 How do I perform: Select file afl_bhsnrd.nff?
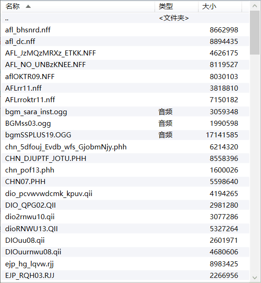(125, 30)
